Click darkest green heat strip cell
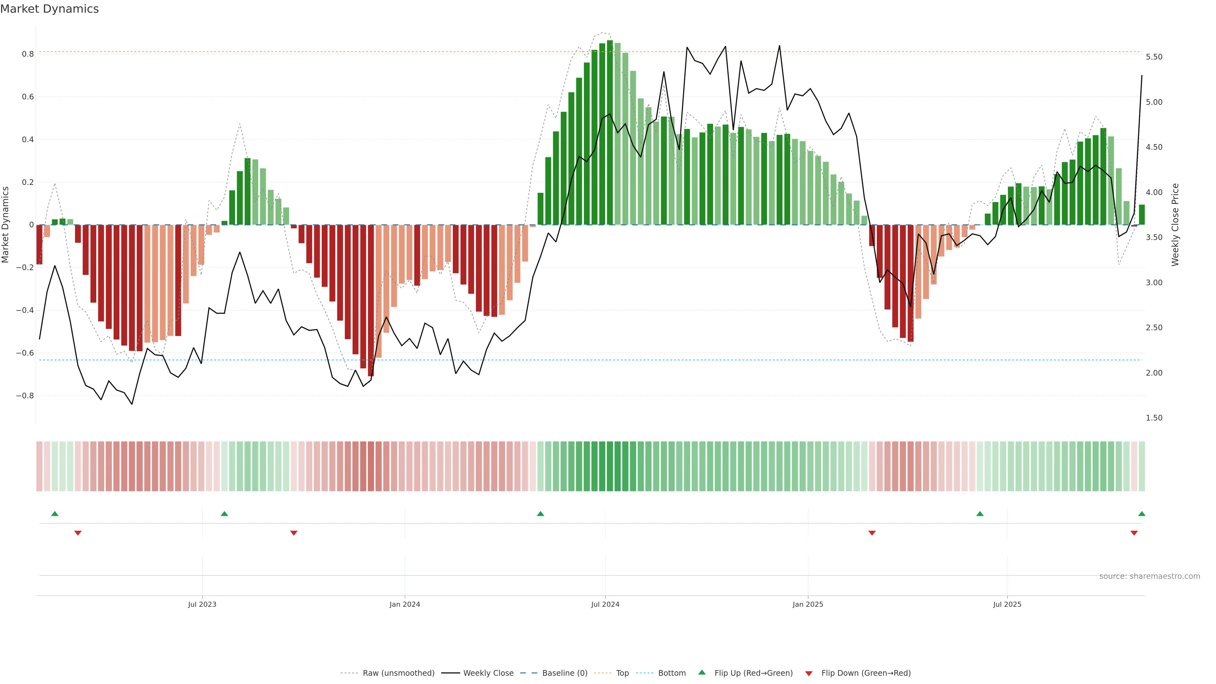Screen dimensions: 1216x684 (610, 466)
